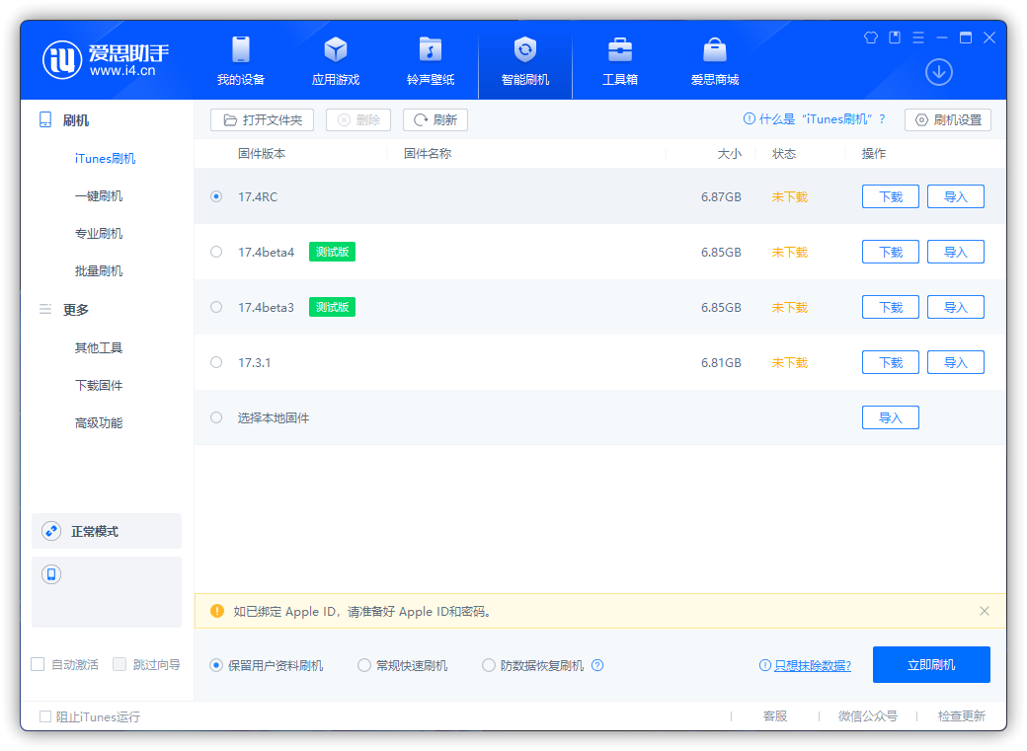Choose the 常规快速刷机 radio option
Screen dimensions: 1027x751
364,665
